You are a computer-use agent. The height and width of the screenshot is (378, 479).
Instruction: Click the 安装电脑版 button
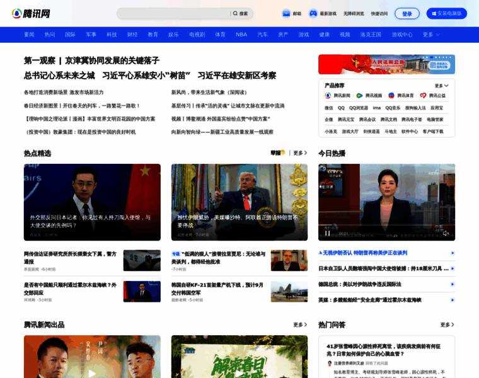pyautogui.click(x=446, y=13)
